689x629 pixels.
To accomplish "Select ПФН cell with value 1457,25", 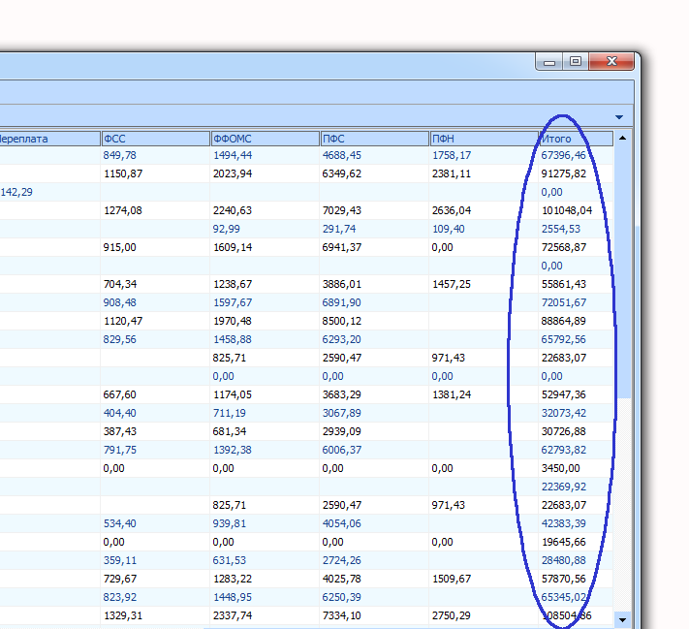I will coord(484,284).
